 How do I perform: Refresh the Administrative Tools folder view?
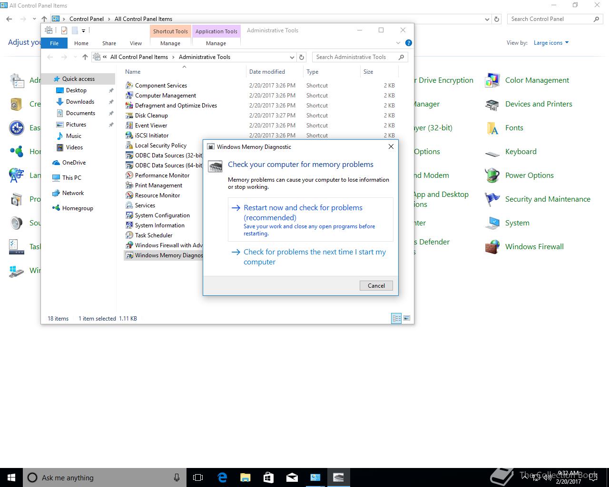click(302, 57)
